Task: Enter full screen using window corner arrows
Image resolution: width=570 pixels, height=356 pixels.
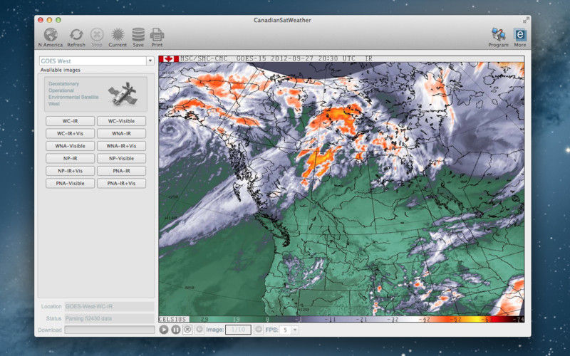Action: tap(525, 21)
